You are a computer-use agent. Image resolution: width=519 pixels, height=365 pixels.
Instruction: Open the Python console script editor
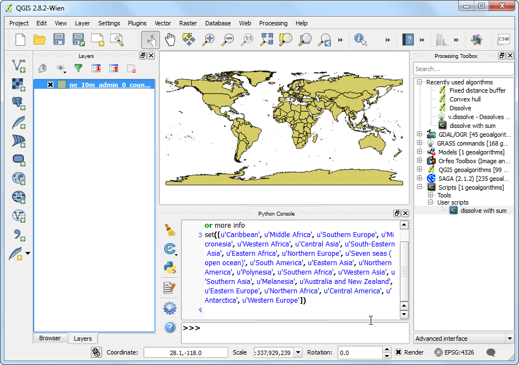click(170, 288)
